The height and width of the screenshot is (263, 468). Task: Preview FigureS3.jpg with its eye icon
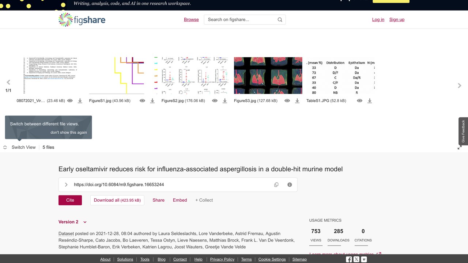(287, 101)
